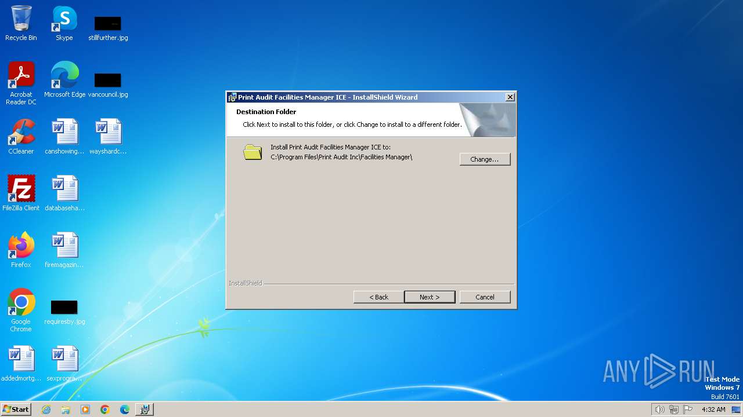This screenshot has width=743, height=417.
Task: Open media player taskbar icon
Action: 85,409
